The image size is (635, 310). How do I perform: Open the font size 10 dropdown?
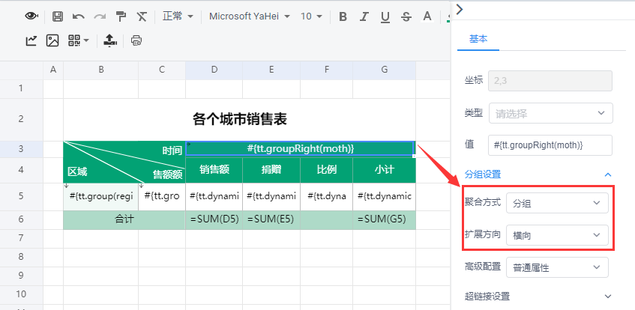coord(311,16)
